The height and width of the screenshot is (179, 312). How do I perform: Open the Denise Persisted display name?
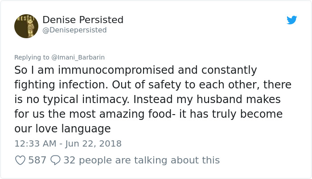point(83,20)
